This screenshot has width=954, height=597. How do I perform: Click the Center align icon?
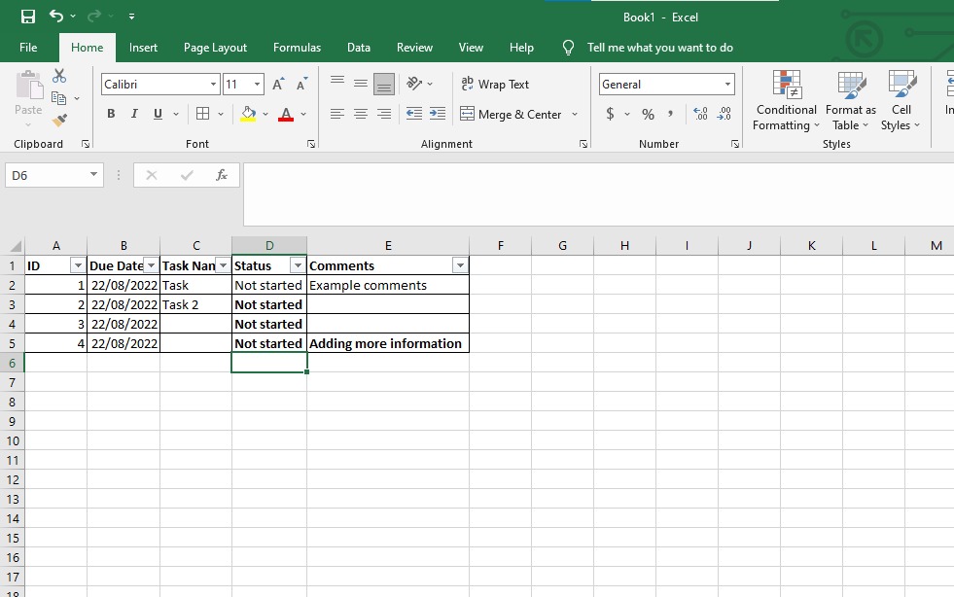click(361, 114)
